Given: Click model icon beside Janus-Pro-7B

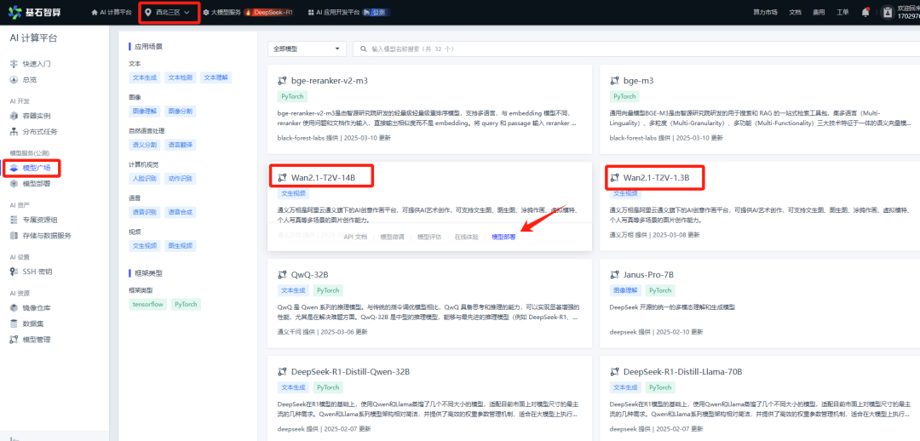Looking at the screenshot, I should click(615, 274).
